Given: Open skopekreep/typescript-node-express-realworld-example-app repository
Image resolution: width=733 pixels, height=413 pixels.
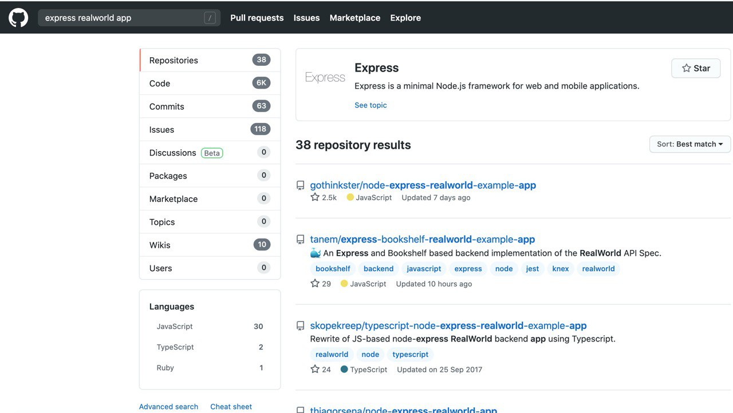Looking at the screenshot, I should (x=448, y=325).
